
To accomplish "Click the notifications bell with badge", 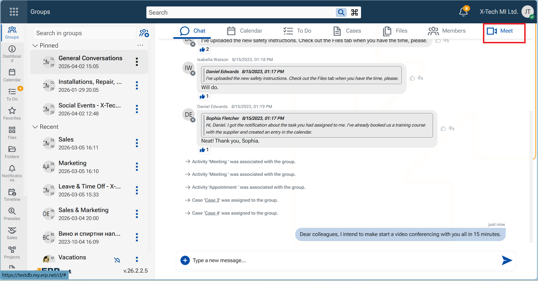I will pos(463,12).
